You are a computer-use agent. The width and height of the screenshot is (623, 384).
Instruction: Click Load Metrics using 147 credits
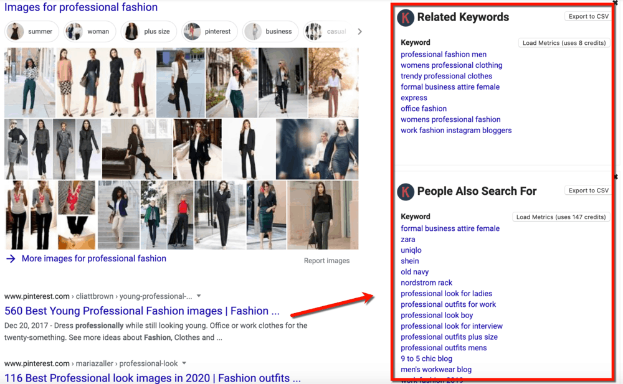561,217
